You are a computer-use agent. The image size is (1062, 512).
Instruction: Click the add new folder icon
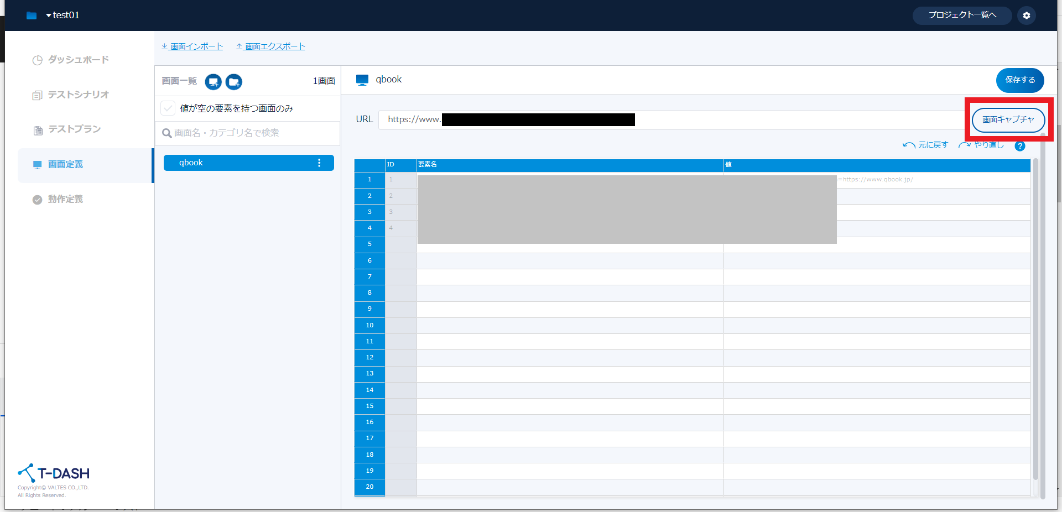(x=234, y=82)
